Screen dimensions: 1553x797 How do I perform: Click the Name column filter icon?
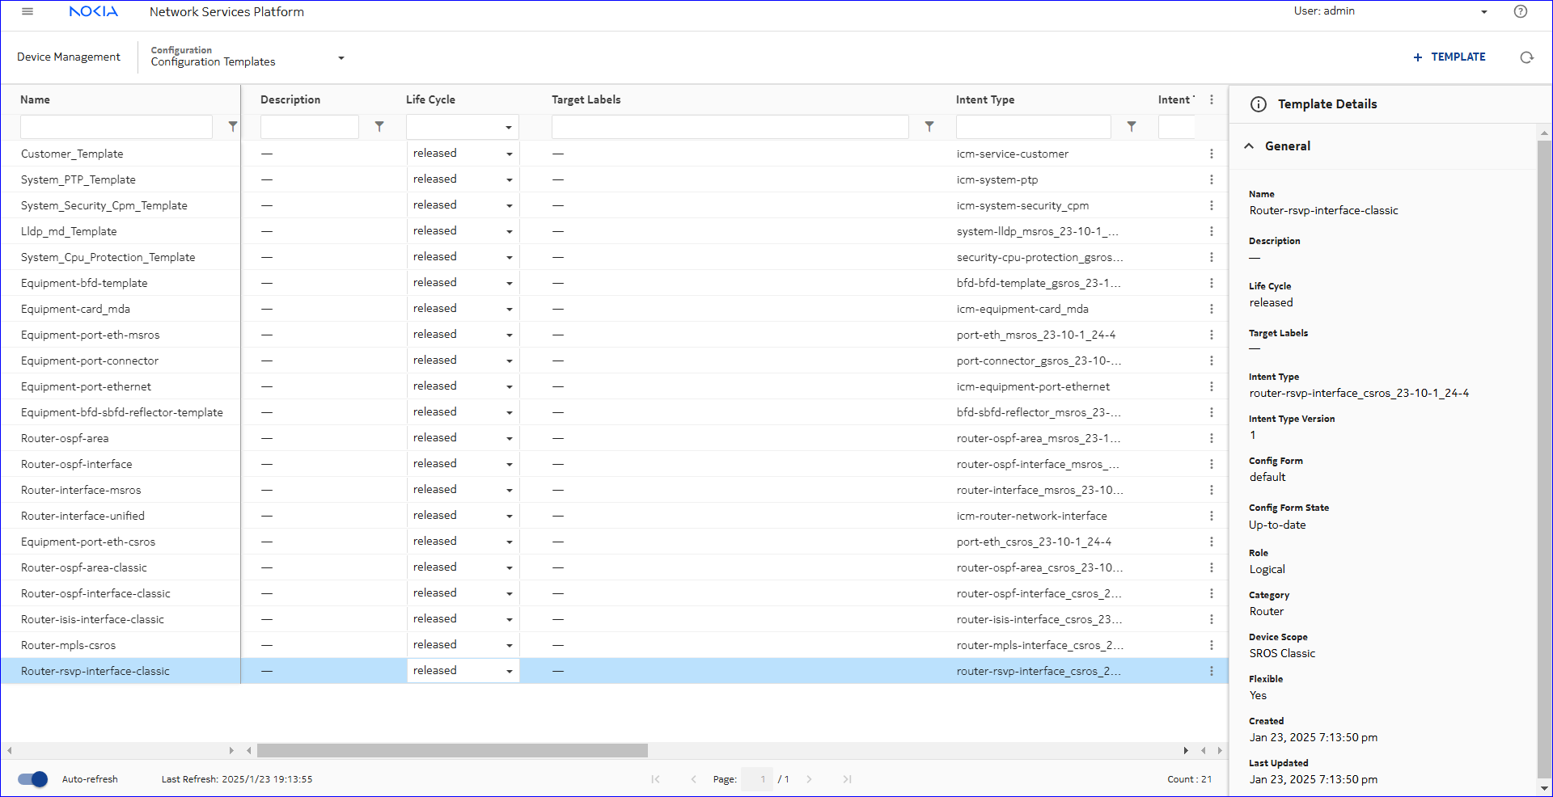pos(233,127)
